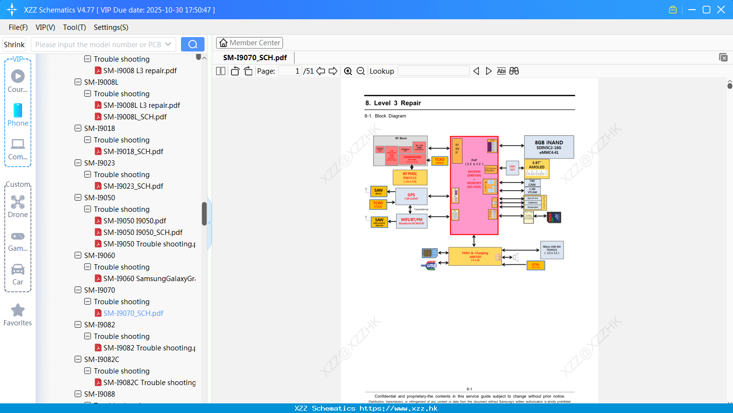The image size is (733, 413).
Task: Collapse the SM-I9082C node
Action: (78, 359)
